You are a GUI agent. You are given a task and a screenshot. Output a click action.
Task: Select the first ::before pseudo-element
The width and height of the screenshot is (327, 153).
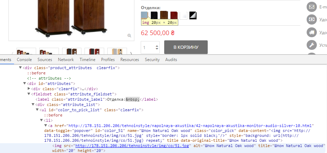click(36, 73)
